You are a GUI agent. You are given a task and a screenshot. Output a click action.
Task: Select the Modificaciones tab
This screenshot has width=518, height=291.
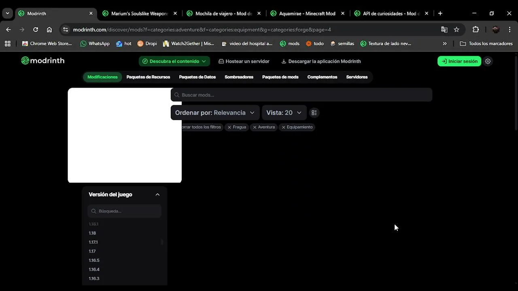point(102,77)
